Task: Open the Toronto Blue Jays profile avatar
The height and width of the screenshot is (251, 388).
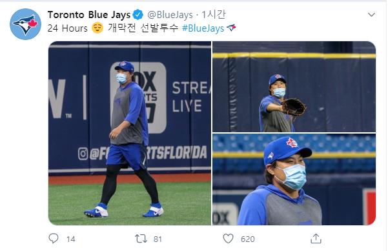Action: tap(25, 25)
